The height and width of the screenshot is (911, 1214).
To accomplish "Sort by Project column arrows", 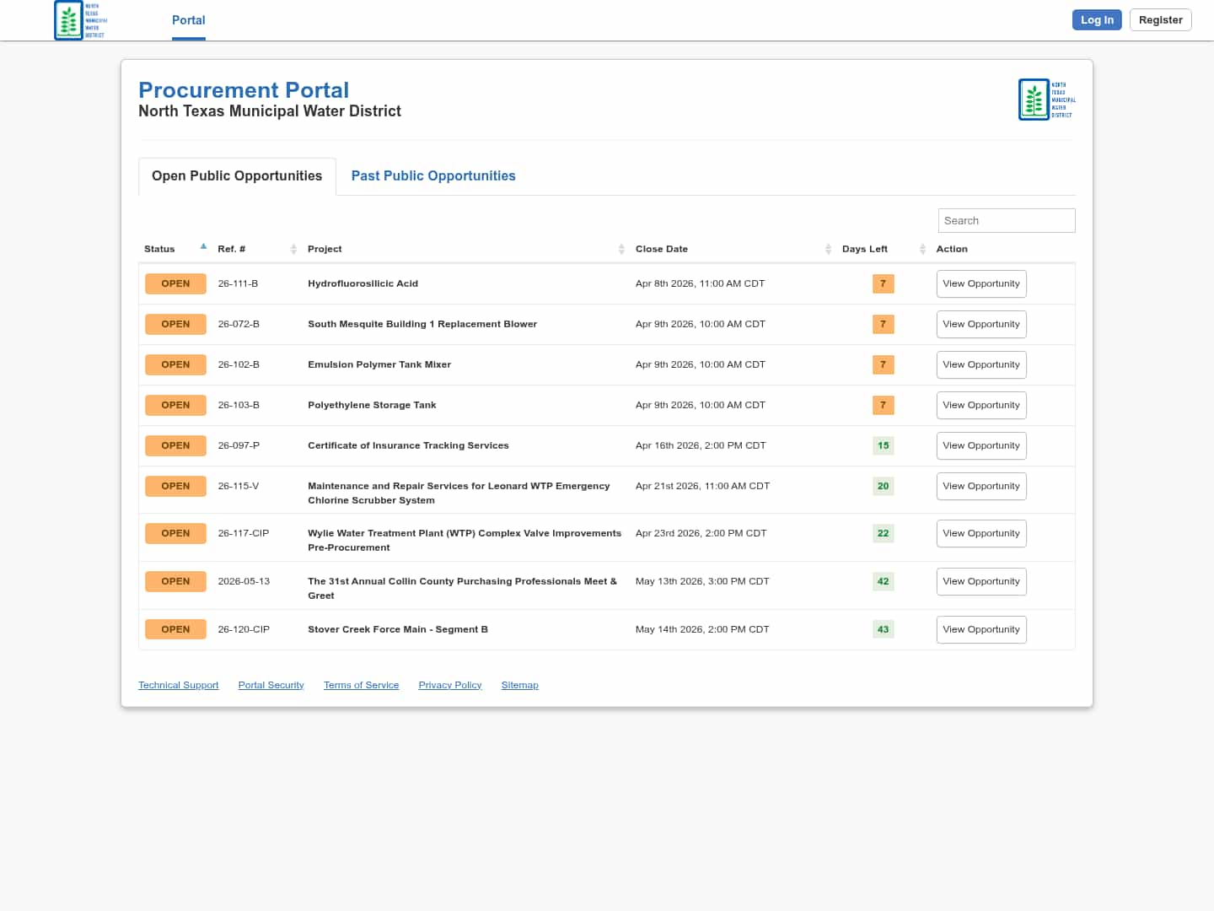I will coord(621,249).
